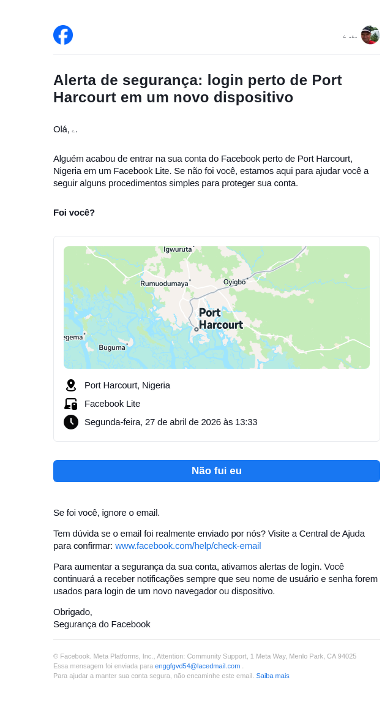Click the profile avatar picture
The image size is (382, 710).
point(370,35)
